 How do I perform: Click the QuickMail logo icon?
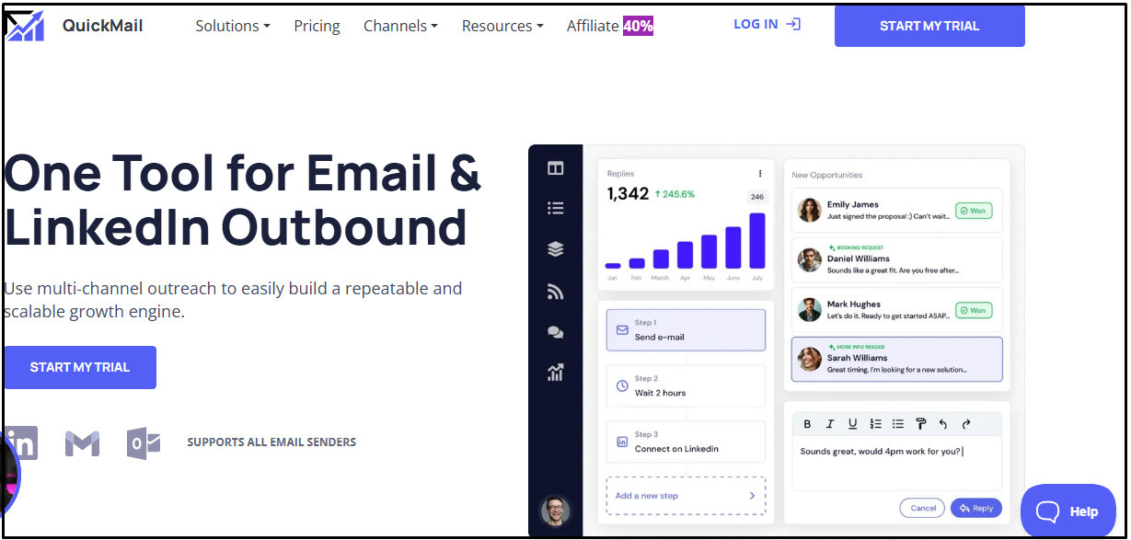pyautogui.click(x=26, y=26)
